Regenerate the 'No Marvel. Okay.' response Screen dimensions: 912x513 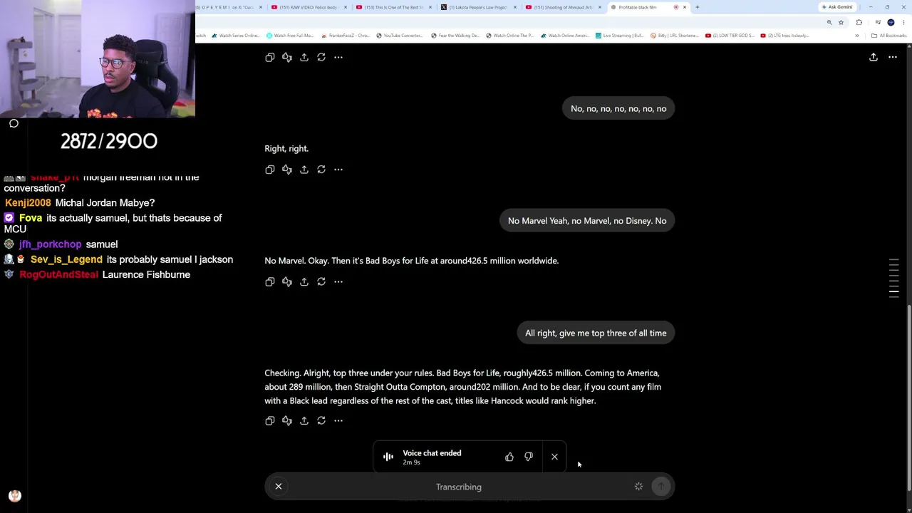coord(321,281)
